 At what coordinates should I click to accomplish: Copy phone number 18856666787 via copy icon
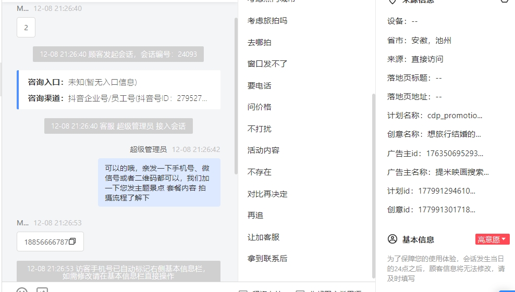[72, 242]
